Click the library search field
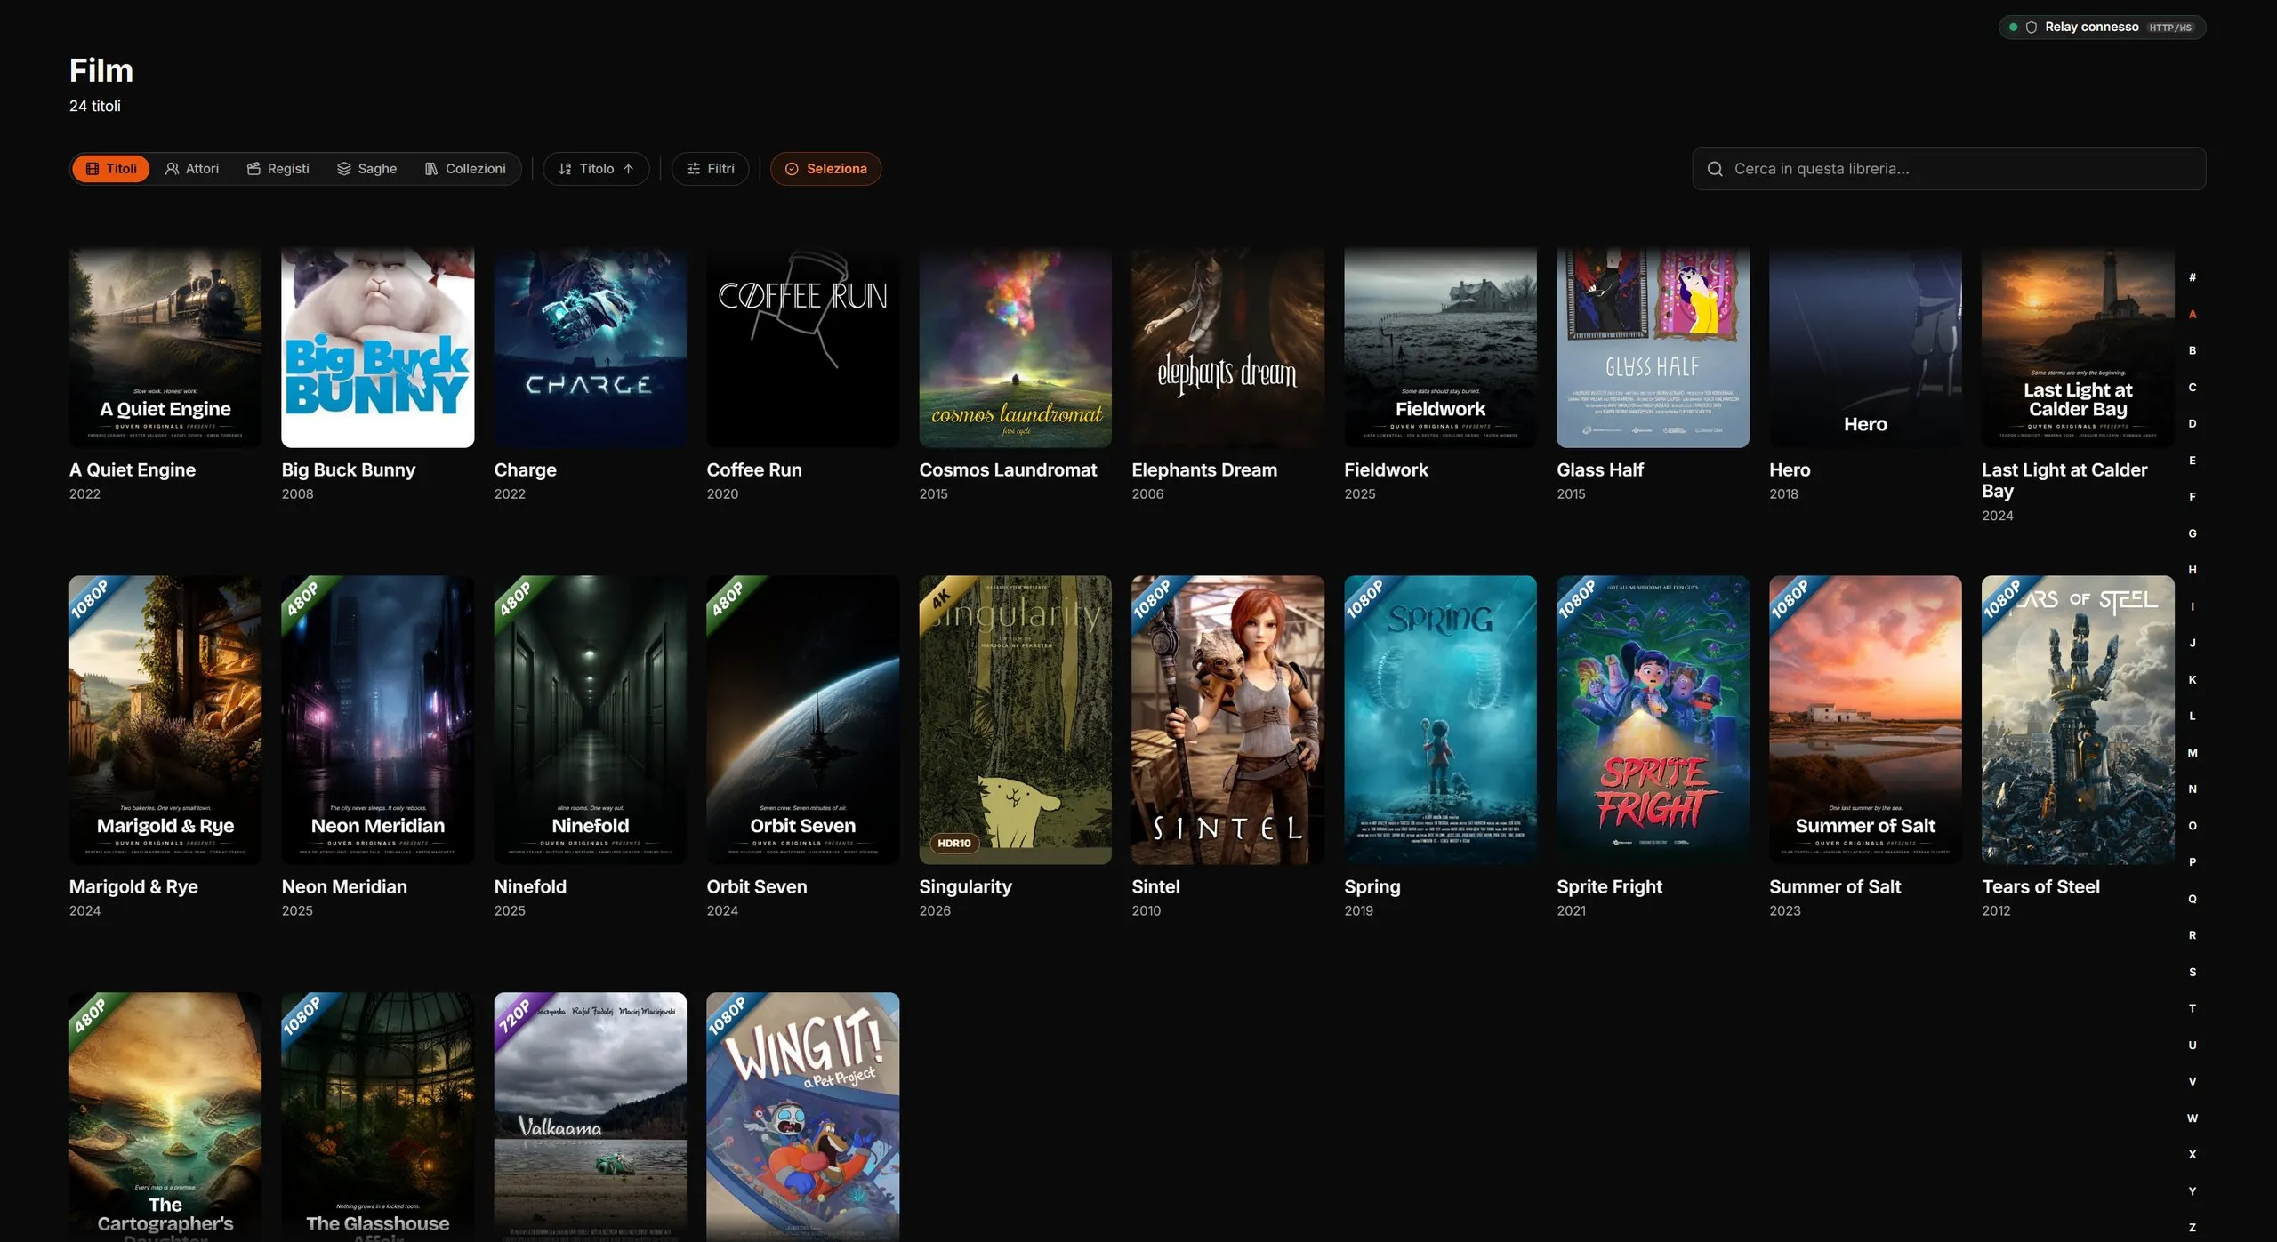This screenshot has height=1242, width=2277. pyautogui.click(x=1949, y=169)
